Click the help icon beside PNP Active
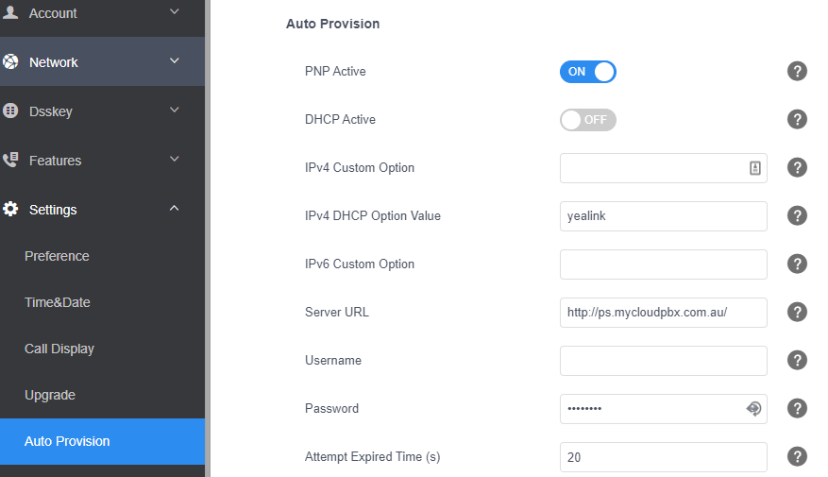Screen dimensions: 828x477 pyautogui.click(x=797, y=71)
